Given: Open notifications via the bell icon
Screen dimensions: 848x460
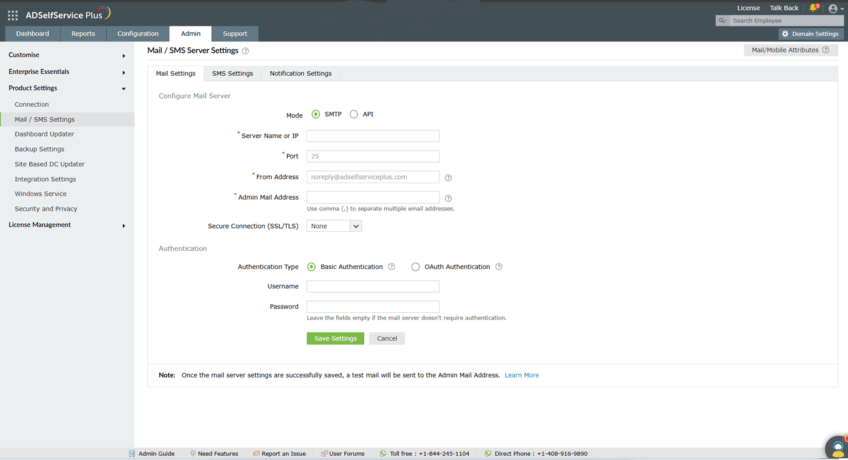Looking at the screenshot, I should coord(813,8).
